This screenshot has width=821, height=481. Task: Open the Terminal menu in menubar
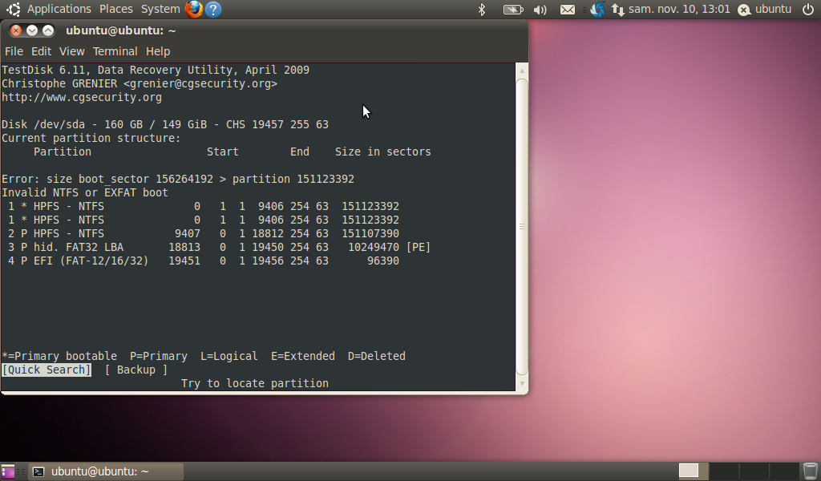pyautogui.click(x=115, y=51)
